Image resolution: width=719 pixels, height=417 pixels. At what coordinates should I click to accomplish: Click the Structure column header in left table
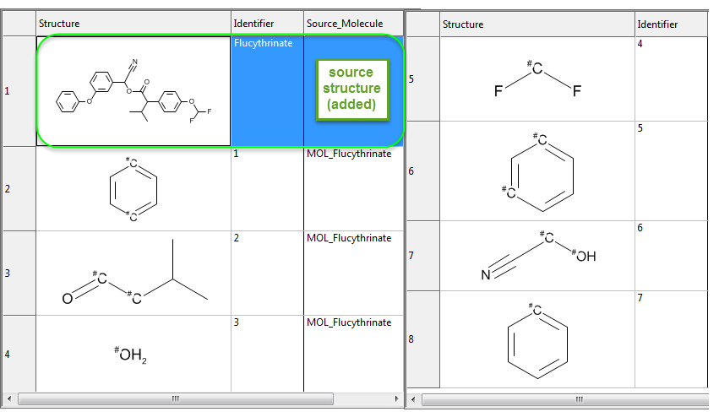pos(133,24)
